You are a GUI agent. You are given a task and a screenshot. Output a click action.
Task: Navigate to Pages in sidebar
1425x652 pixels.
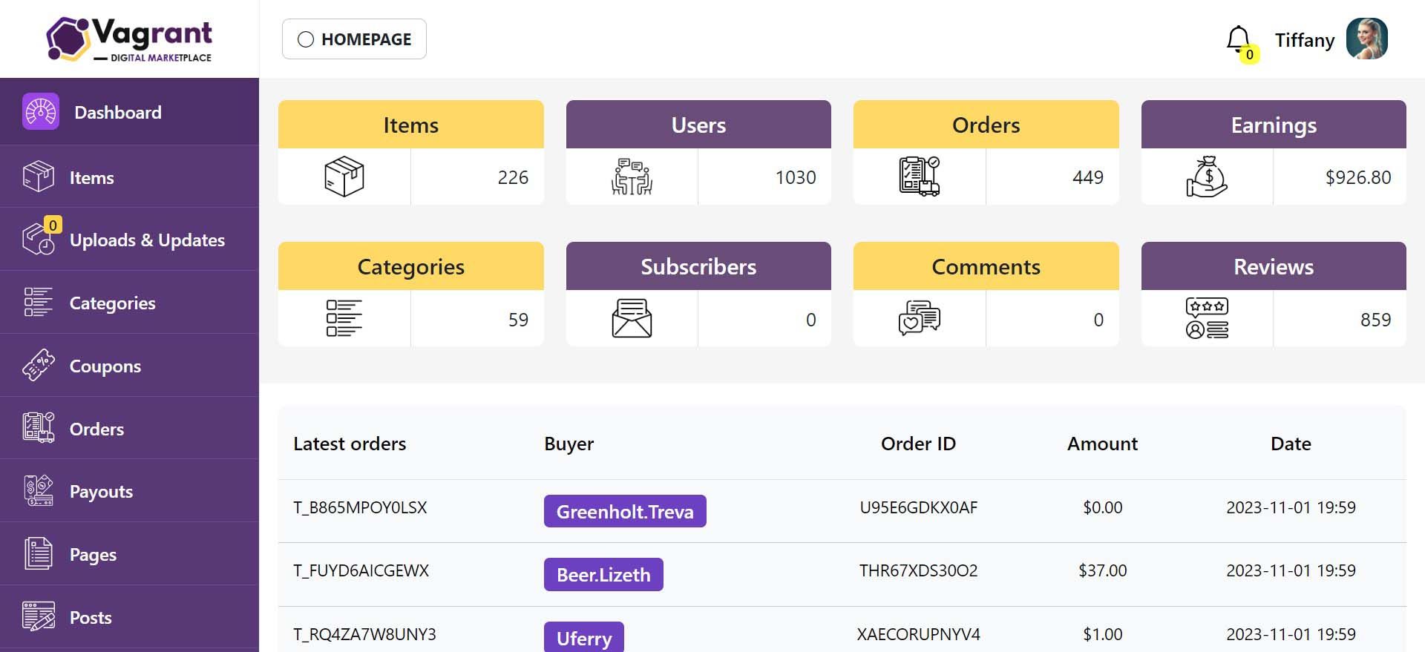[x=93, y=555]
